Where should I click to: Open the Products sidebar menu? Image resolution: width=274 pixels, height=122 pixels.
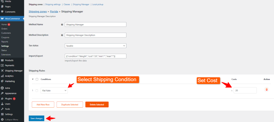point(9,60)
